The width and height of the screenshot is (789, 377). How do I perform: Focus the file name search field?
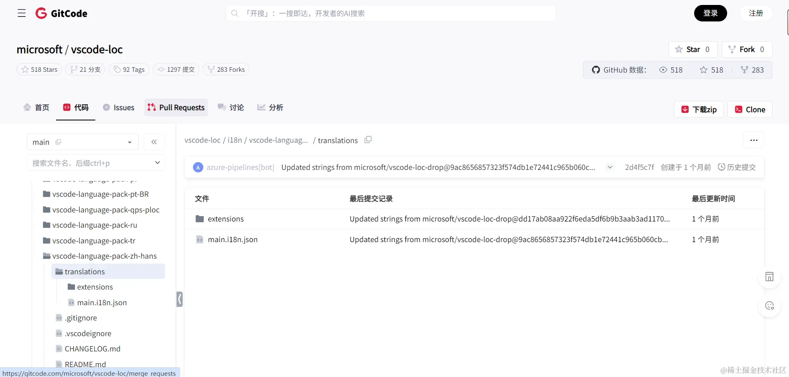(96, 163)
